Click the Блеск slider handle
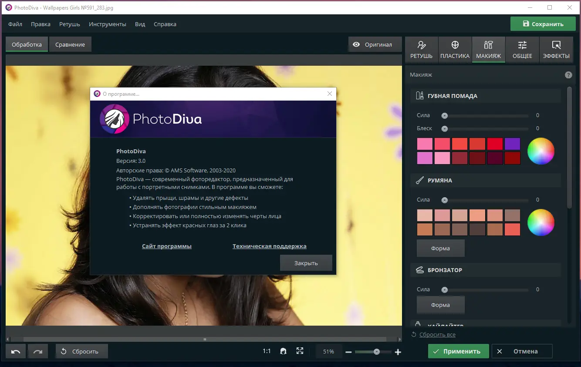Screen dimensions: 581x367 (445, 129)
